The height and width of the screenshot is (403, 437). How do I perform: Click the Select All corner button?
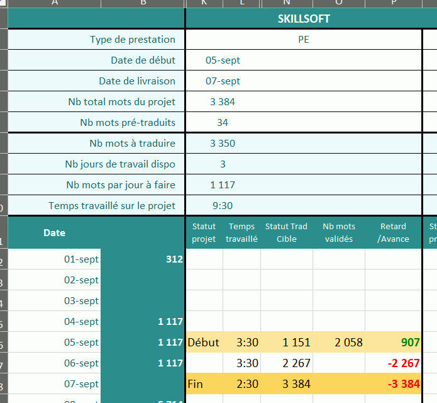(x=4, y=3)
